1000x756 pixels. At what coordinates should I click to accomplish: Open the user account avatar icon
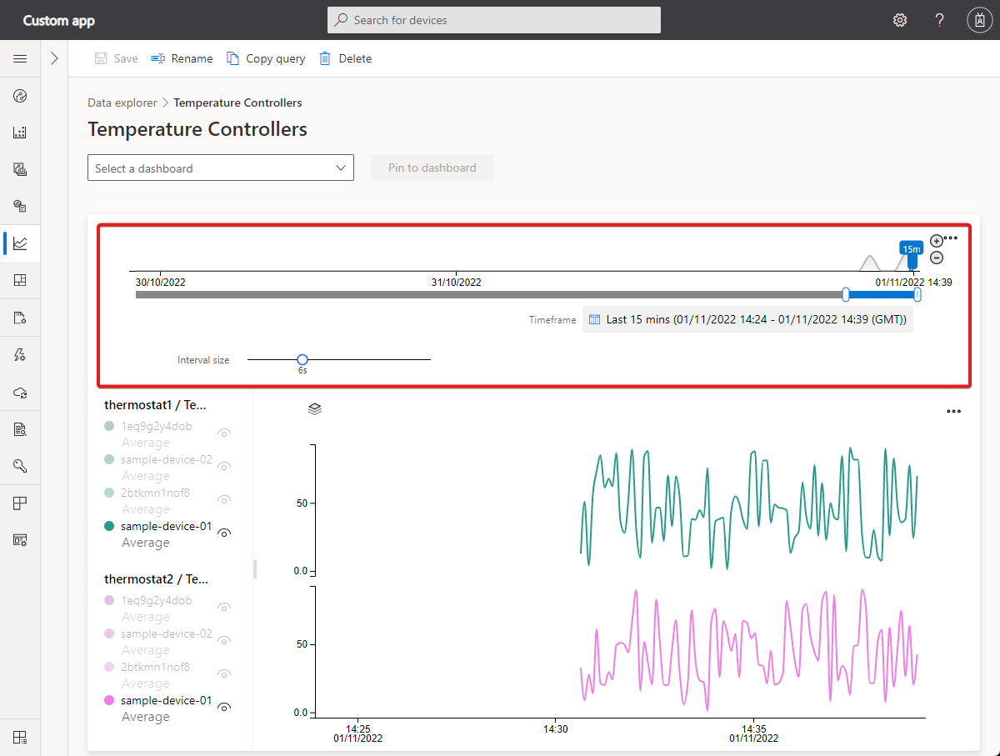pyautogui.click(x=978, y=20)
